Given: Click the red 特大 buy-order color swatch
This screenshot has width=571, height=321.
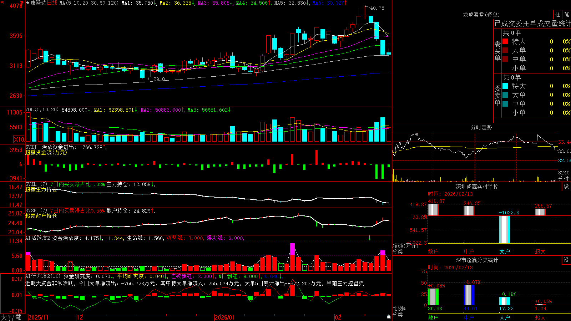Looking at the screenshot, I should click(505, 41).
